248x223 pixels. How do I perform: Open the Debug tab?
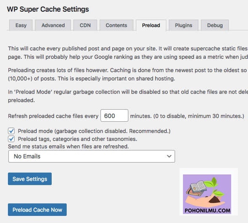[x=215, y=25]
